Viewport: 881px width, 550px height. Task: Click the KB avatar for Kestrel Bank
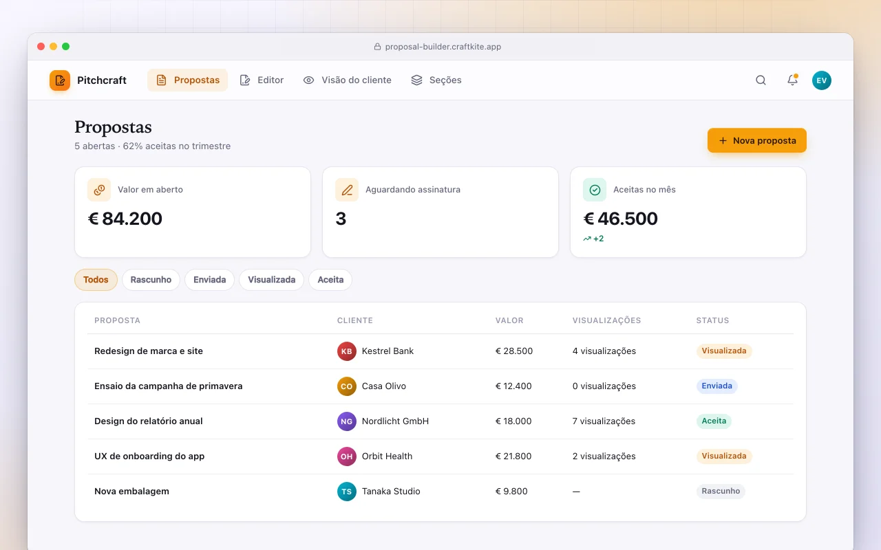(x=347, y=351)
